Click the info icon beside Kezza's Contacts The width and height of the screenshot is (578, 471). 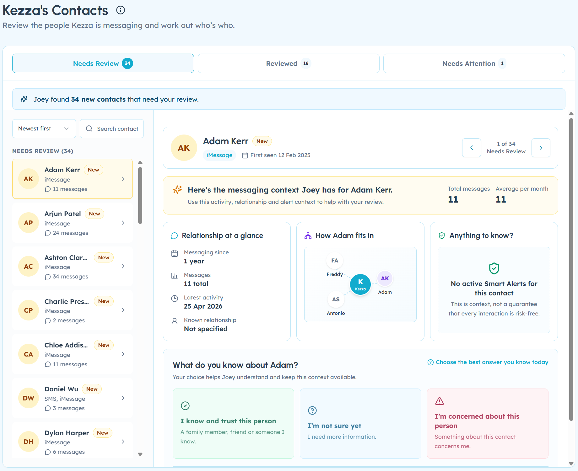tap(121, 10)
